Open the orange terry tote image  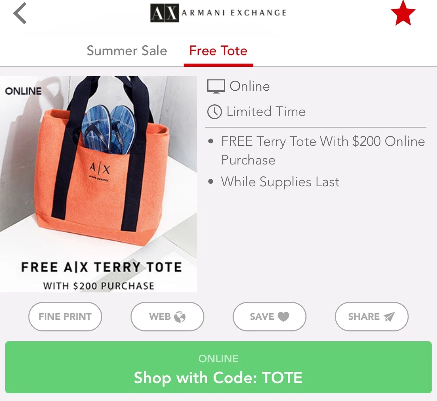coord(98,184)
